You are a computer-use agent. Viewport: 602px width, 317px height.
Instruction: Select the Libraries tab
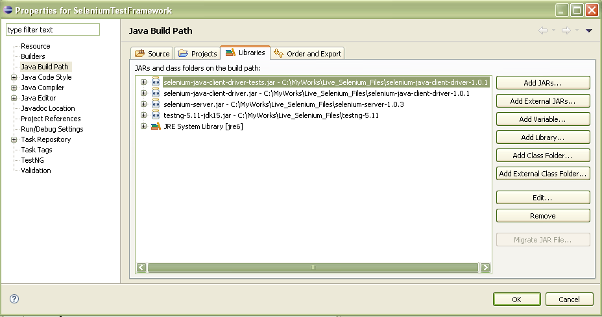(245, 53)
